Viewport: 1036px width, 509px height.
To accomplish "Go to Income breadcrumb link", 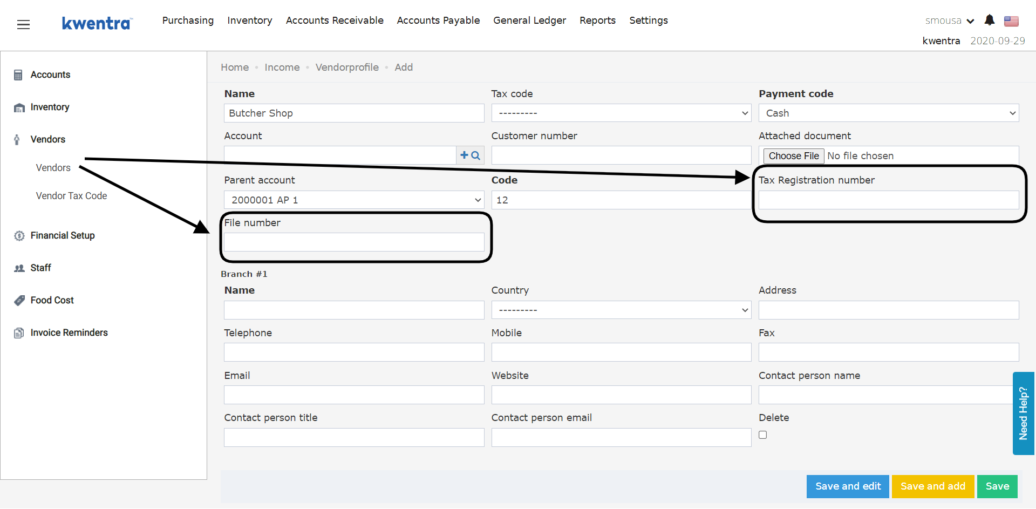I will [x=282, y=67].
